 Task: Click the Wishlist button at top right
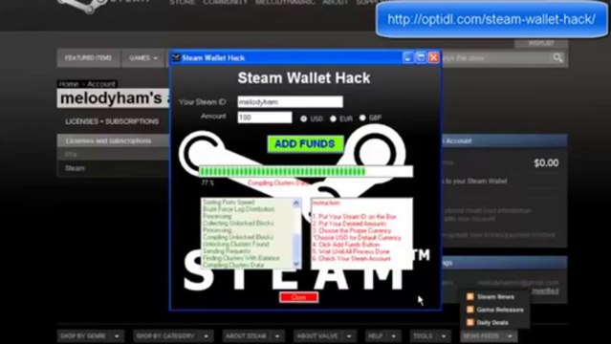pos(541,43)
